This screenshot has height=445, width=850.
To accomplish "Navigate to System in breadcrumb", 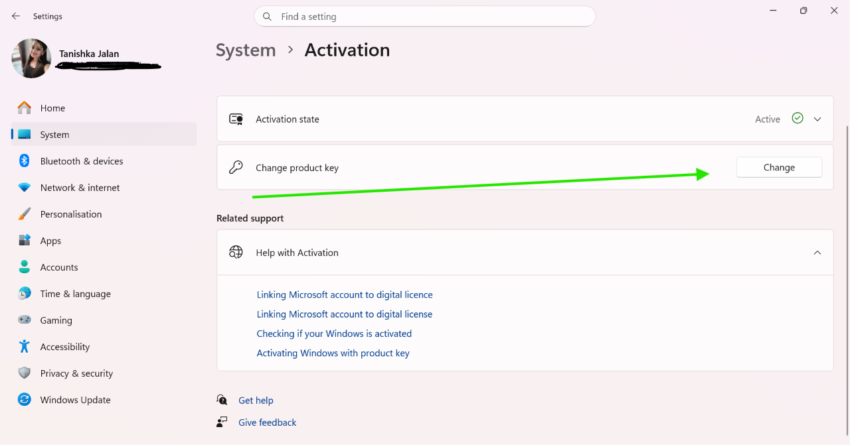I will pyautogui.click(x=246, y=50).
